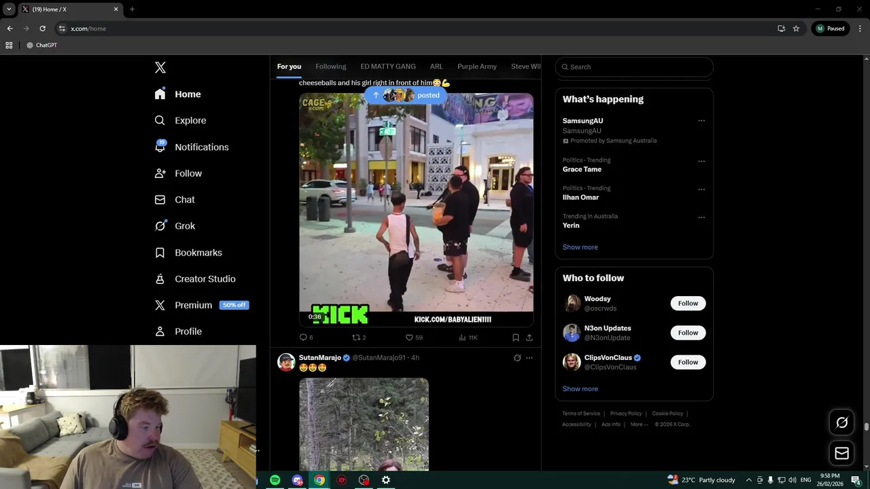The height and width of the screenshot is (489, 870).
Task: Open more options for Grace Tame trend
Action: click(701, 162)
